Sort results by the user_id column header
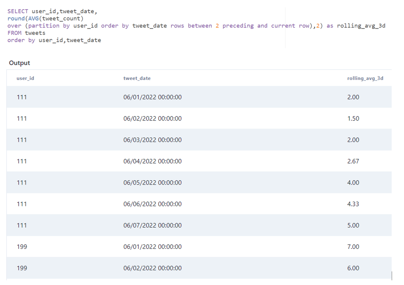Viewport: 404px width, 285px height. pyautogui.click(x=25, y=78)
